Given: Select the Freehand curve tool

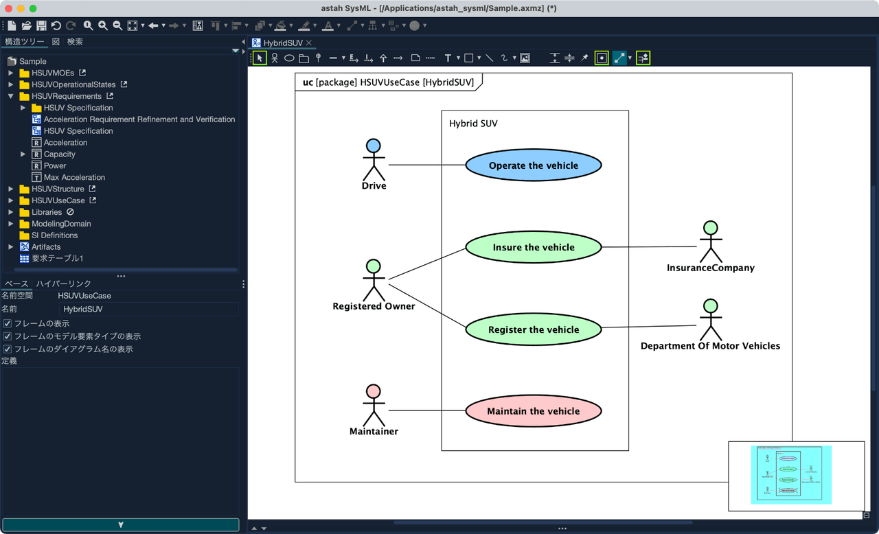Looking at the screenshot, I should pyautogui.click(x=504, y=58).
